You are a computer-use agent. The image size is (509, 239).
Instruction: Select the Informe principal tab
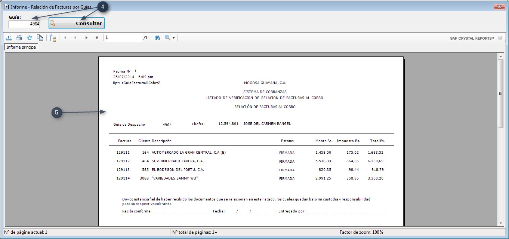tap(22, 47)
